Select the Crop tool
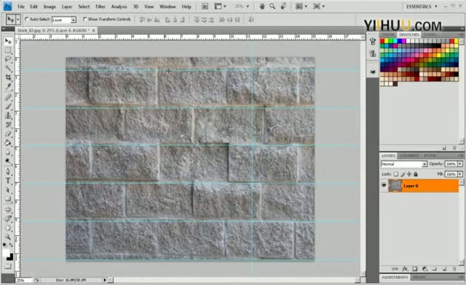Screen dimensions: 466x285 8,78
